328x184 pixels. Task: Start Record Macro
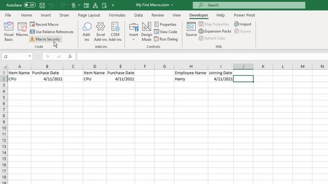click(x=44, y=25)
